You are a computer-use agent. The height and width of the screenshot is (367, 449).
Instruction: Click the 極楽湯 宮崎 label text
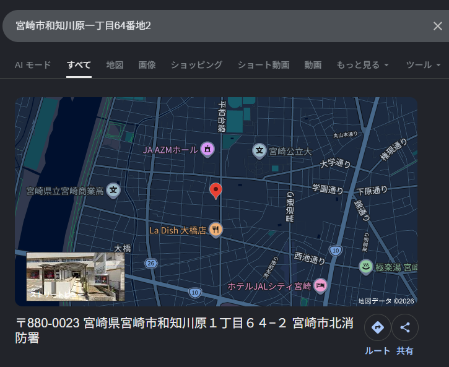tap(396, 267)
